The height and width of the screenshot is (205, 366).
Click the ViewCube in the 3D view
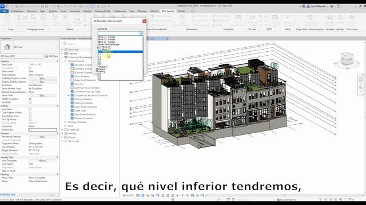347,59
